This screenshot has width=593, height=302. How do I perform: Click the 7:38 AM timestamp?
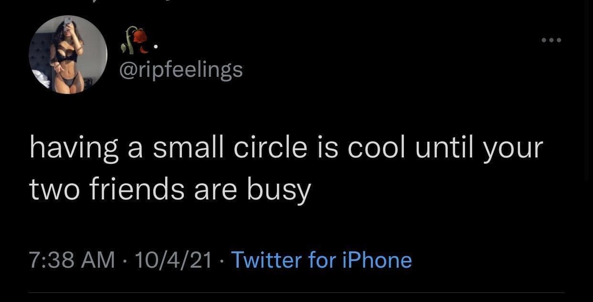[x=73, y=260]
